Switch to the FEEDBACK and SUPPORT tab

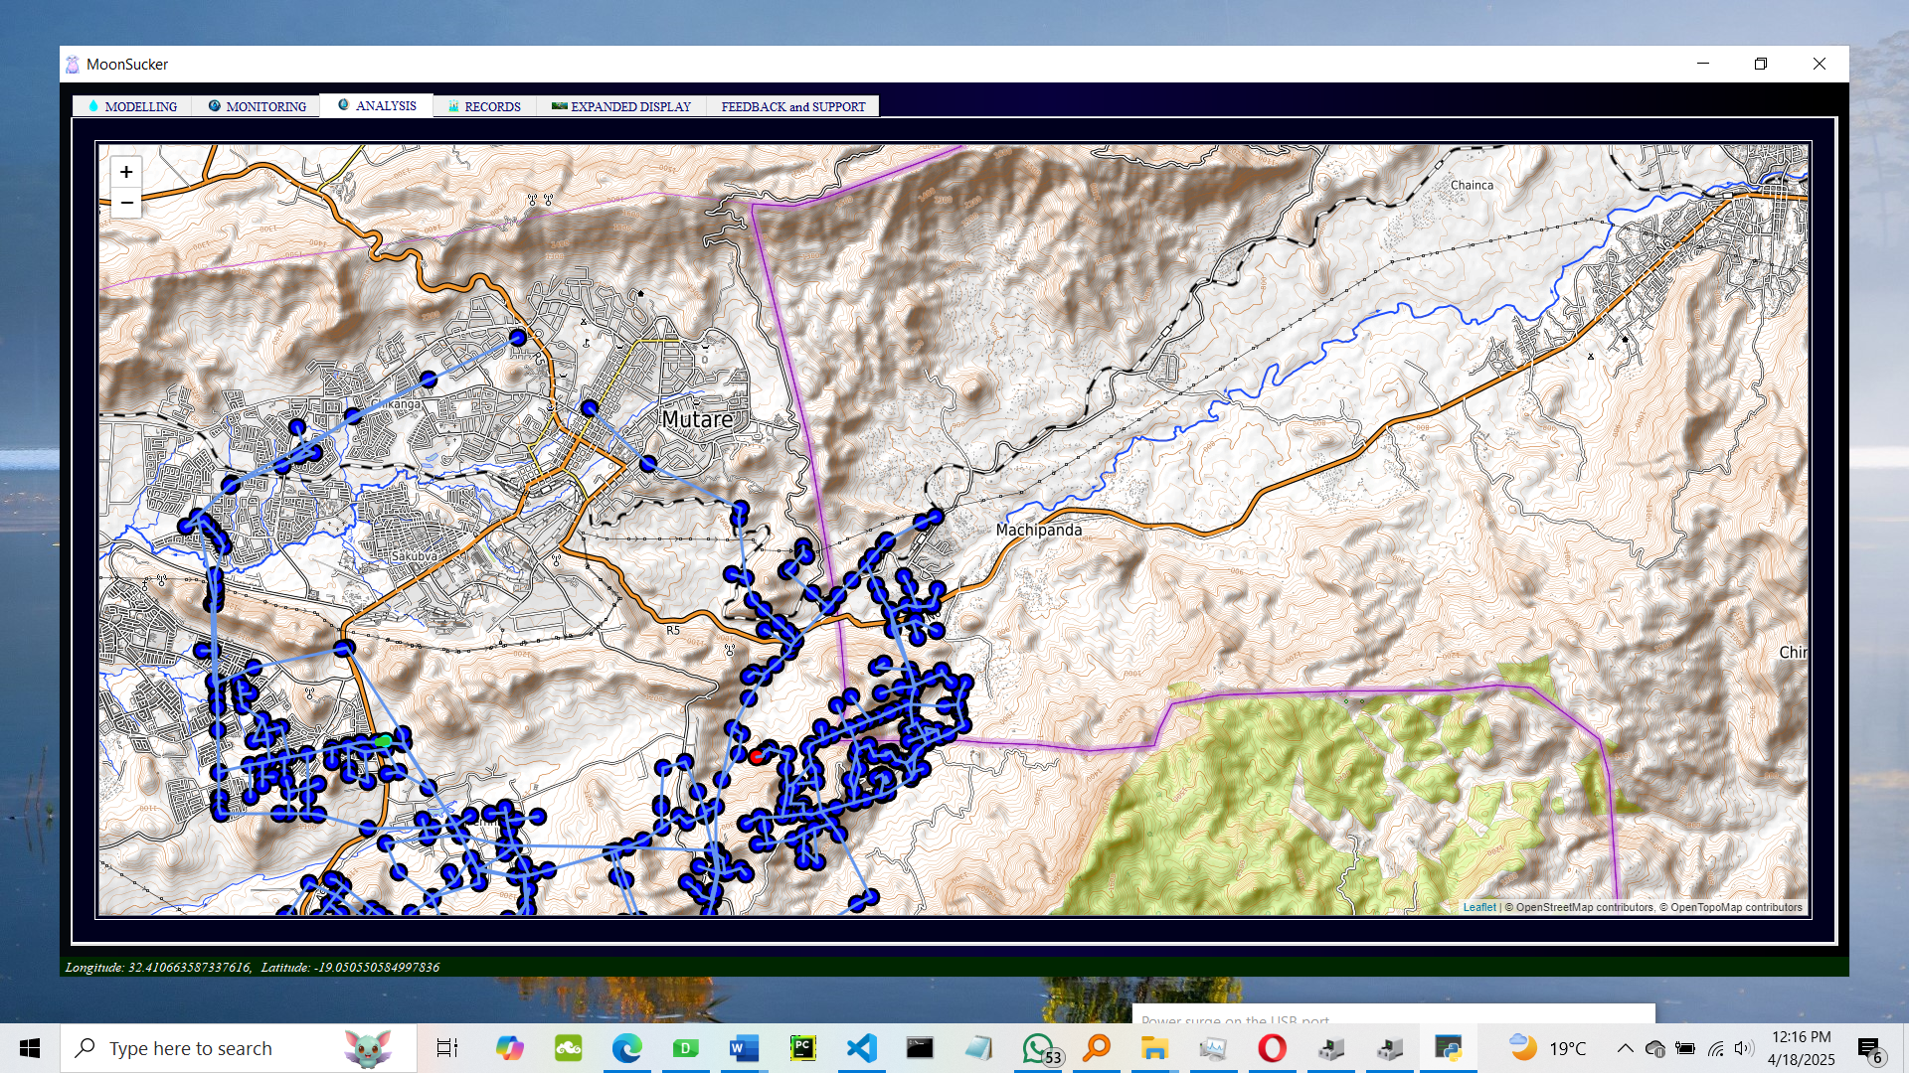tap(791, 105)
